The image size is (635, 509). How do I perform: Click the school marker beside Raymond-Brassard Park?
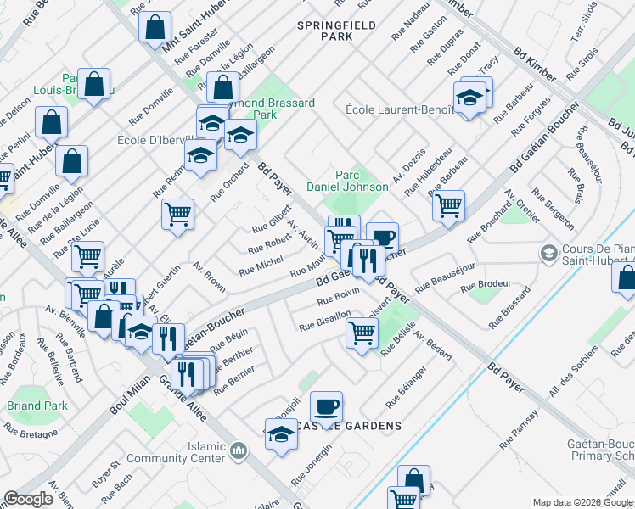(240, 136)
